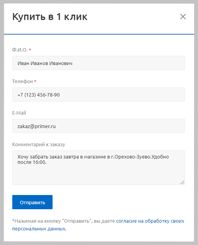This screenshot has width=198, height=245.
Task: Click the gray overlay outside the dialog
Action: tap(2, 122)
